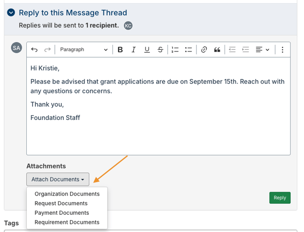Screen dimensions: 304x232
Task: Choose Payment Documents option
Action: coord(62,213)
